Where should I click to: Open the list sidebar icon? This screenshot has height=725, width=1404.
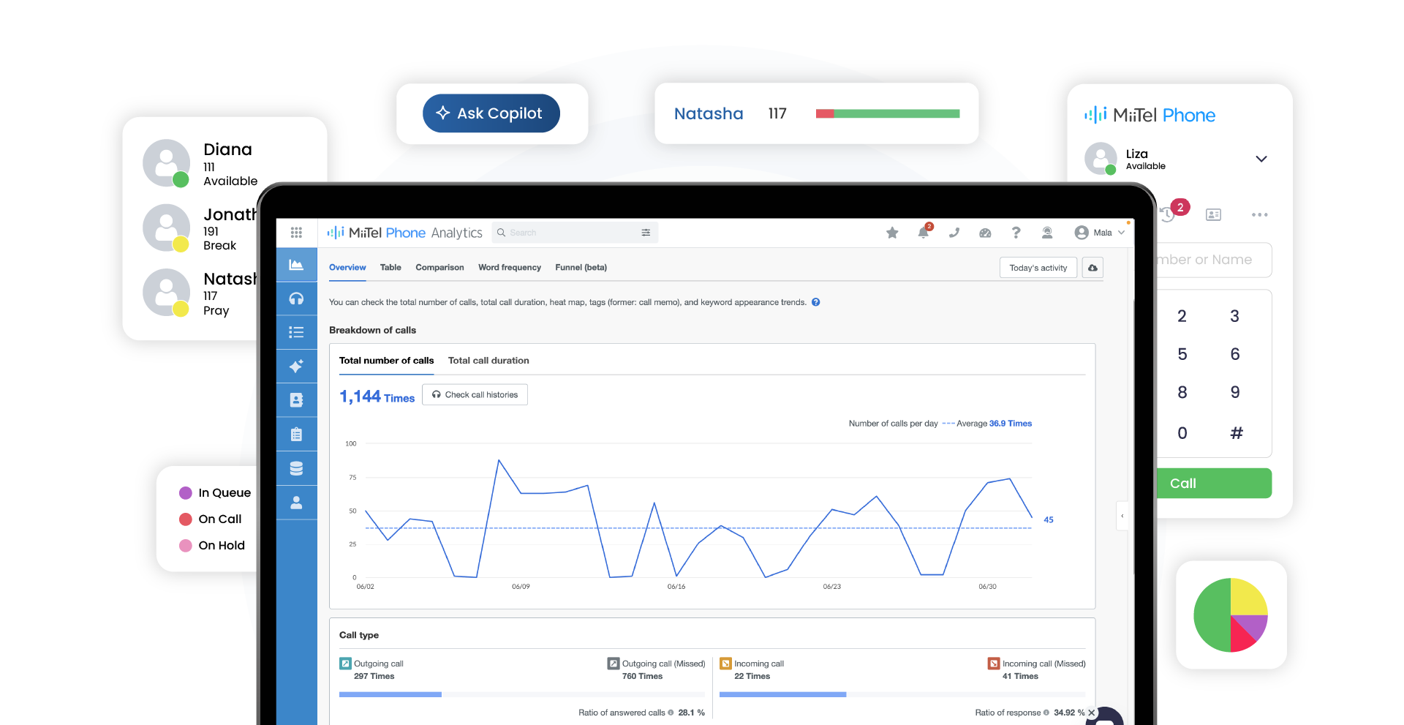296,332
